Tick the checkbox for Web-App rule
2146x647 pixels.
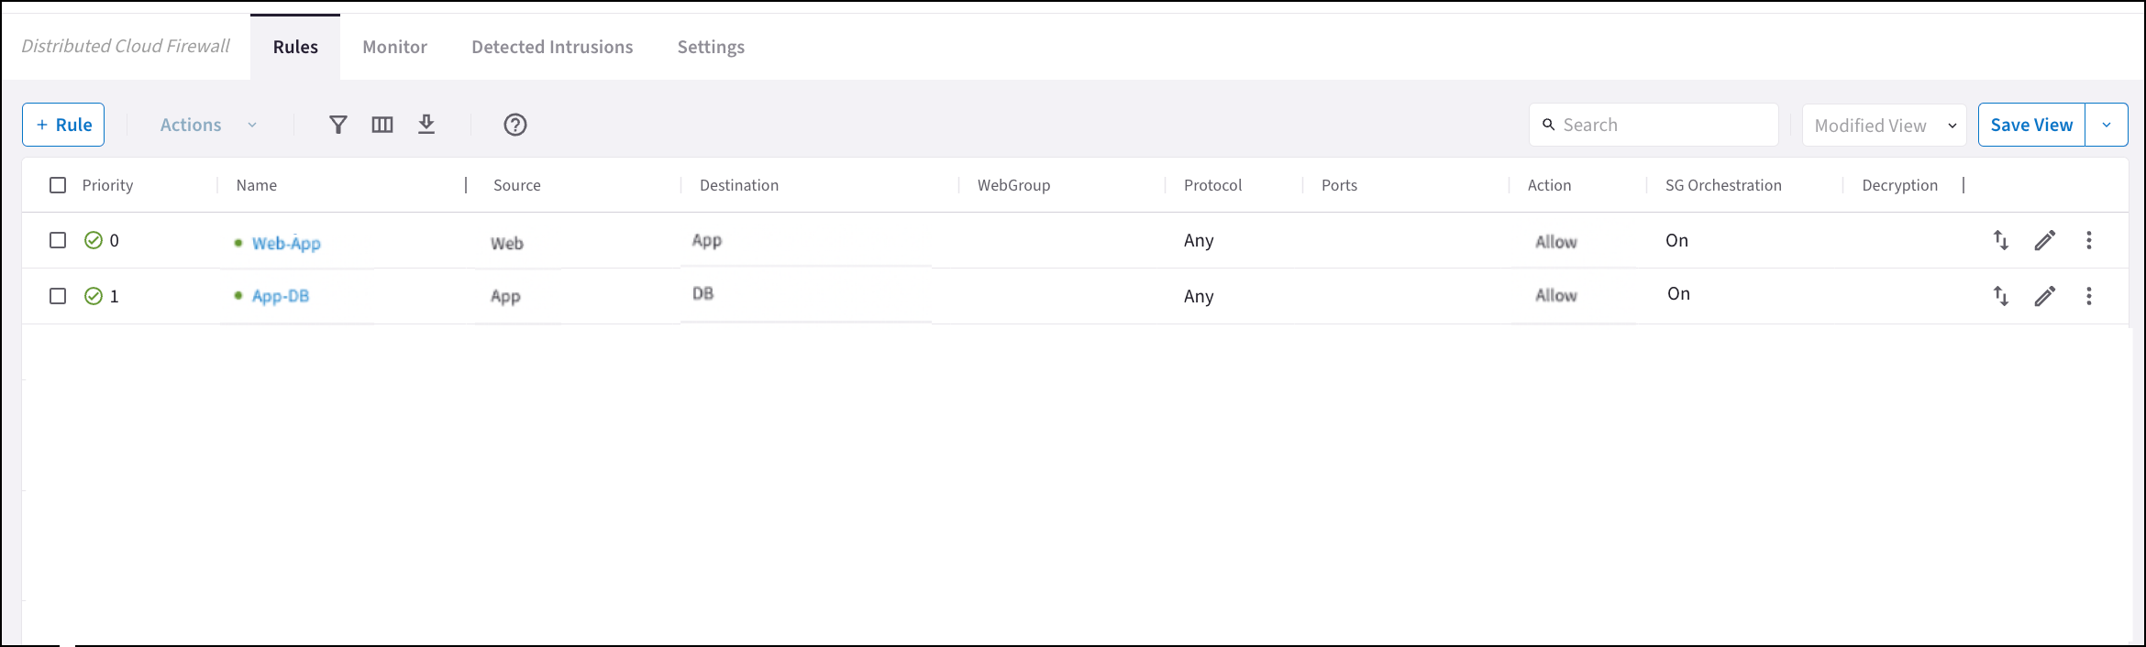[58, 240]
